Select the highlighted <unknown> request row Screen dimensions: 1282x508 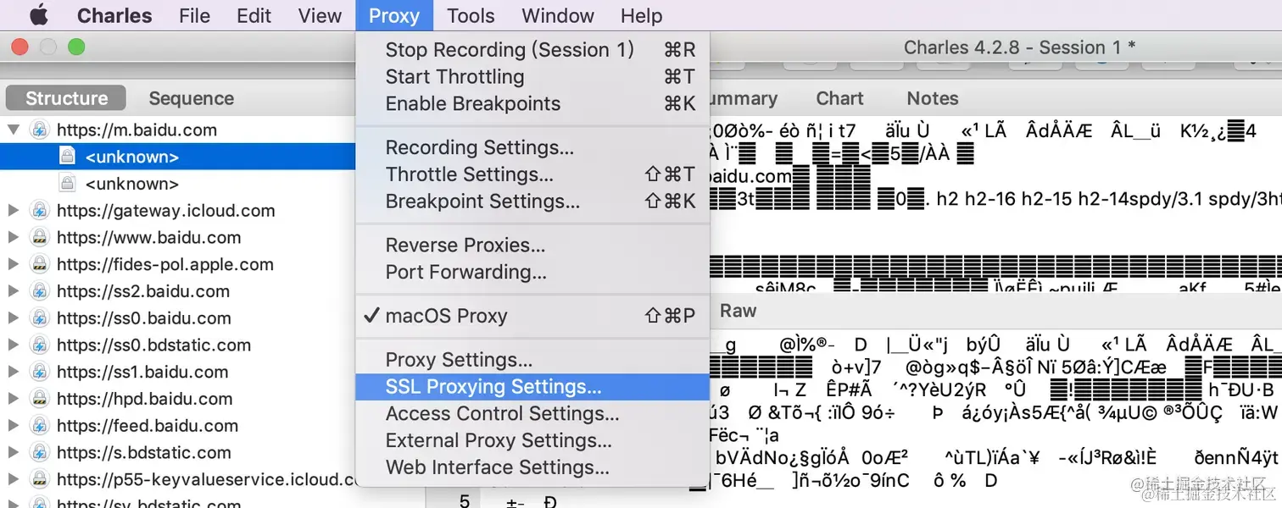coord(178,157)
